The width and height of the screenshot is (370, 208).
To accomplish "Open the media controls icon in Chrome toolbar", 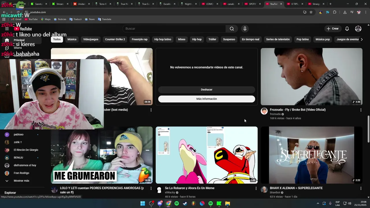I will pyautogui.click(x=352, y=12).
